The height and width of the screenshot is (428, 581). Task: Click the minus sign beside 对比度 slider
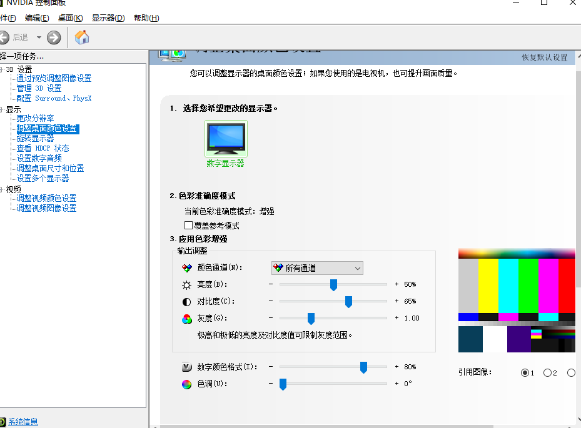271,301
